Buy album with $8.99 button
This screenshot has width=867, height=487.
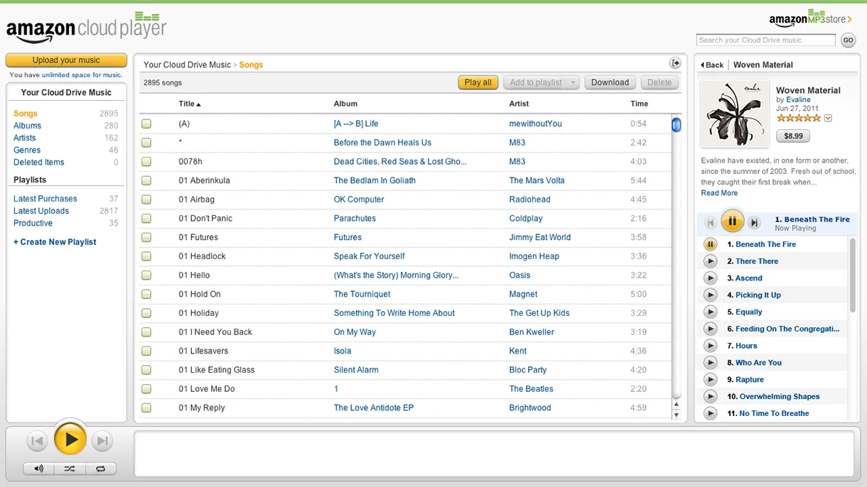[x=793, y=136]
